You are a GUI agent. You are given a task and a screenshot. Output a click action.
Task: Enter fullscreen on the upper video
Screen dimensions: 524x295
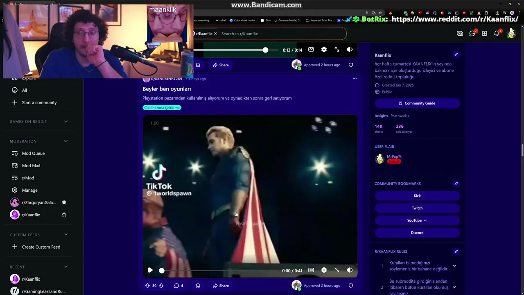[337, 50]
